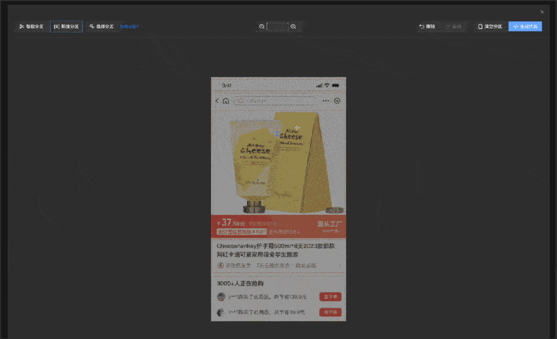Zoom out the canvas with minus magnifier

point(262,27)
